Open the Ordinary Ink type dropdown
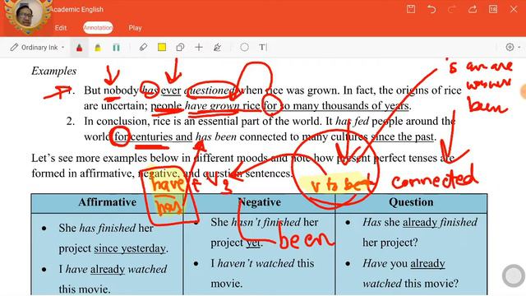This screenshot has width=526, height=296. [x=37, y=48]
